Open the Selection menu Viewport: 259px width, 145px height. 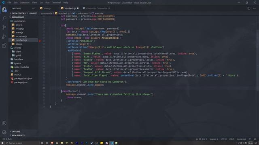click(x=25, y=3)
